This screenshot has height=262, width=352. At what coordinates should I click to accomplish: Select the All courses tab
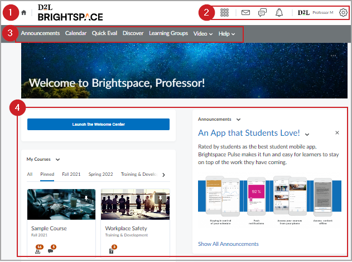click(x=30, y=174)
